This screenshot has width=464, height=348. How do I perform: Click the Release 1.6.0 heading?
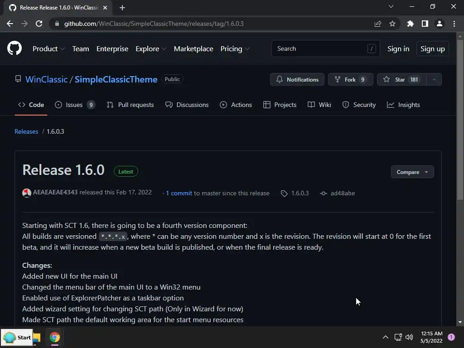63,170
